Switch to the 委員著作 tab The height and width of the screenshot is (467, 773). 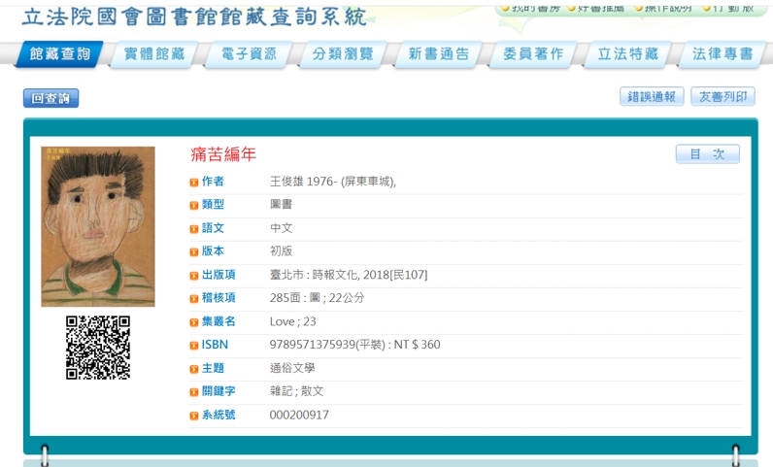point(533,54)
